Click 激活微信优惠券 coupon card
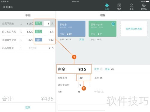This screenshot has height=112, width=150. [x=134, y=29]
